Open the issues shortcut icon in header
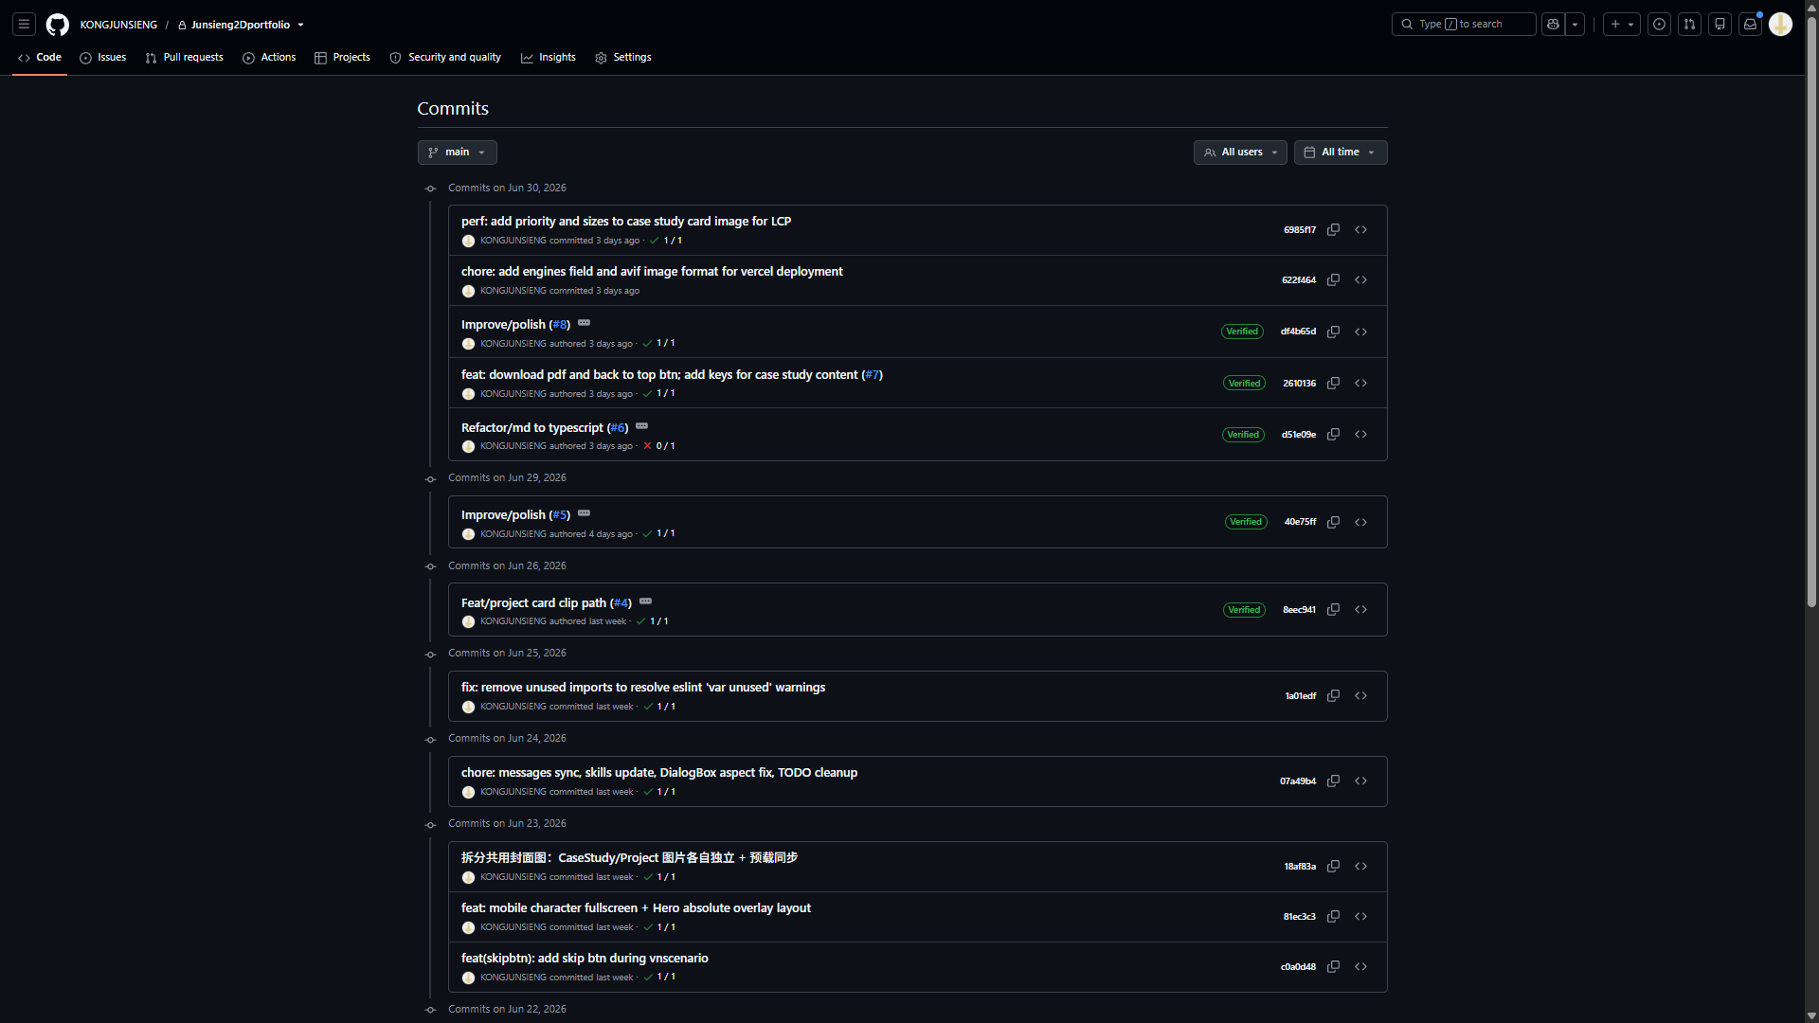 pyautogui.click(x=1659, y=25)
